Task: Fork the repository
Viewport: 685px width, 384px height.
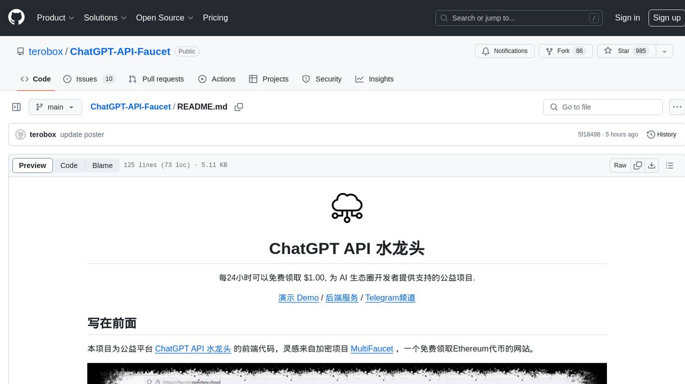Action: 565,51
